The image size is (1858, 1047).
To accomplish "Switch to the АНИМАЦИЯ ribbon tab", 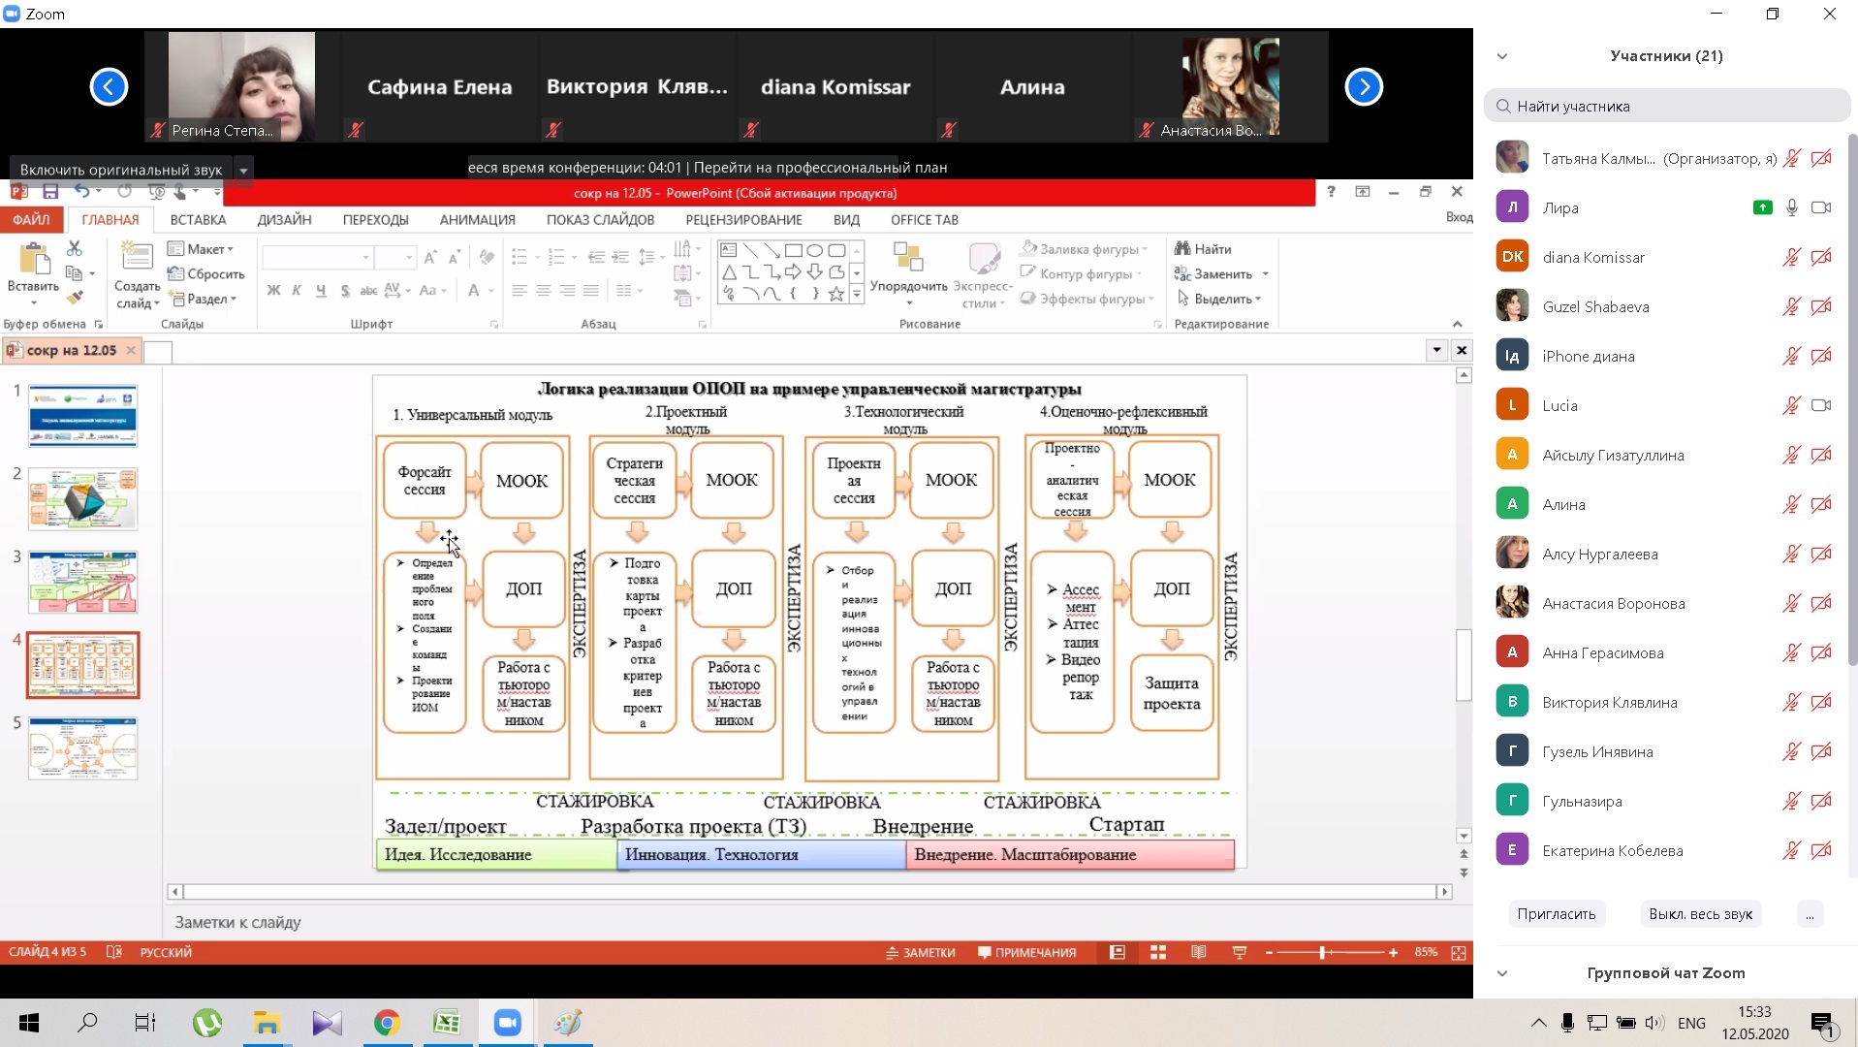I will (477, 220).
